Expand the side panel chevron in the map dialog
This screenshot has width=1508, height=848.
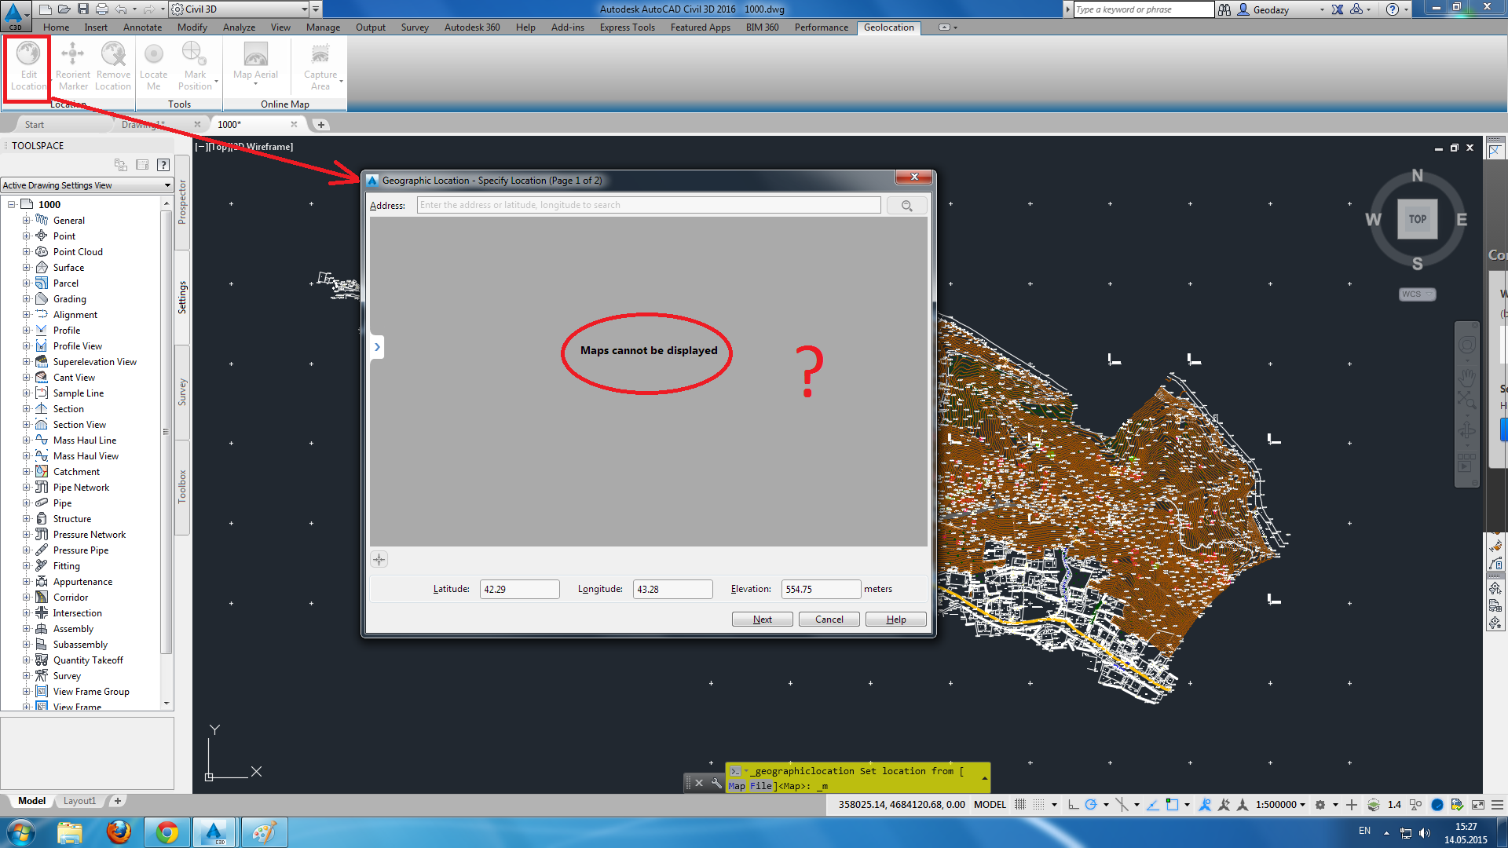[x=377, y=347]
